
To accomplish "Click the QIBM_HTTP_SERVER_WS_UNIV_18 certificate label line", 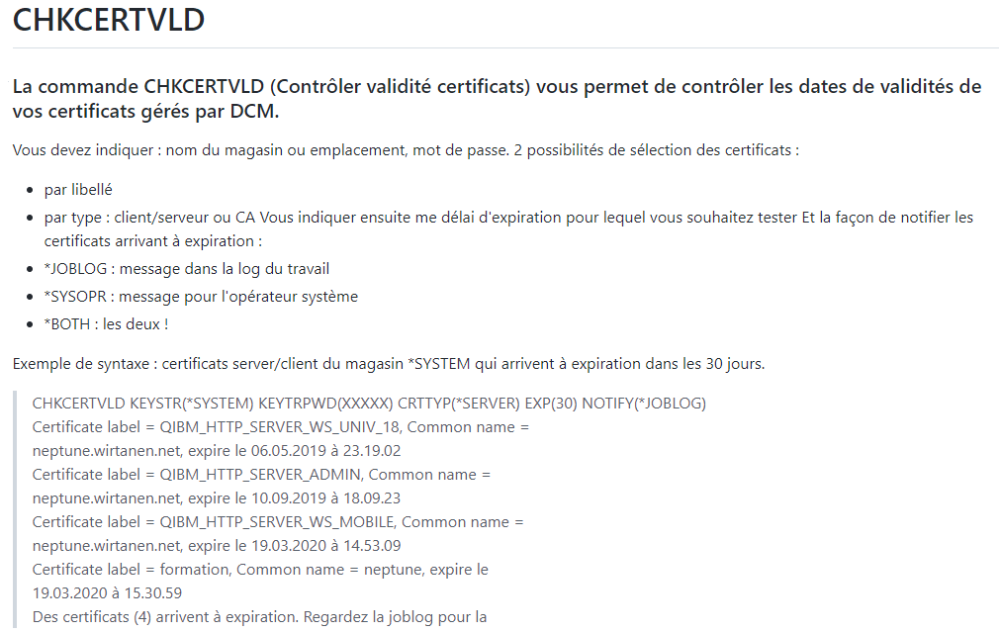I will [x=280, y=427].
